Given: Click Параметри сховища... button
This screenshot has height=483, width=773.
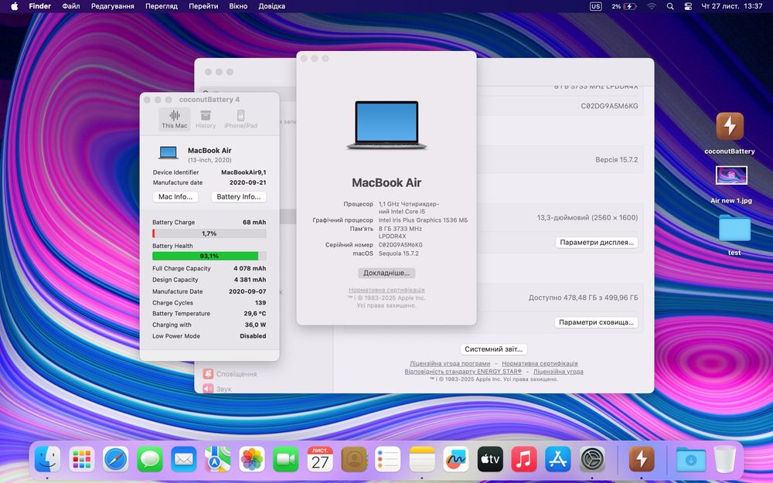Looking at the screenshot, I should tap(596, 322).
